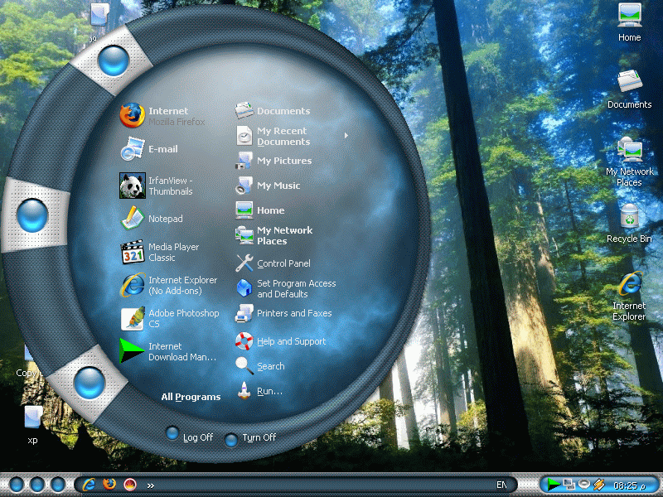Image resolution: width=663 pixels, height=497 pixels.
Task: Click the Turn Off button
Action: (258, 437)
